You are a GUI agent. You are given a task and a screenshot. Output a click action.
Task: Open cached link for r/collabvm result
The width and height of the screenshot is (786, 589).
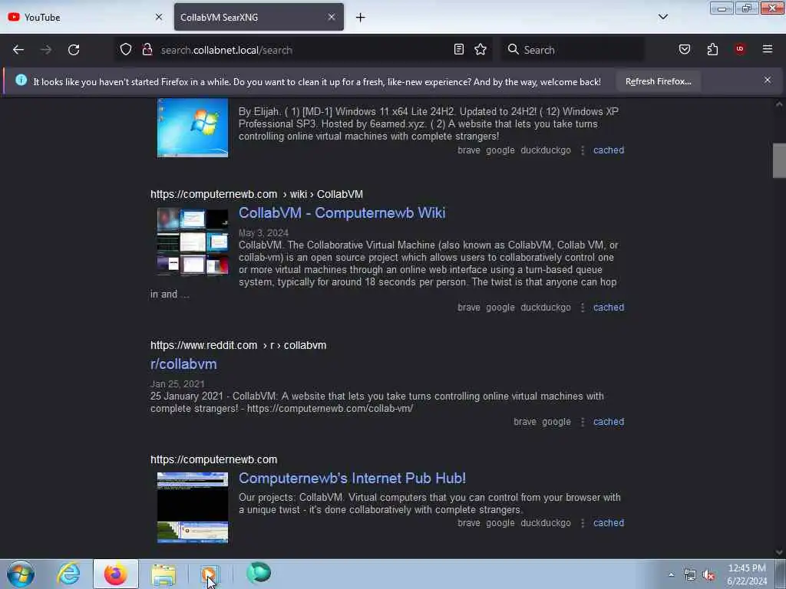tap(609, 422)
